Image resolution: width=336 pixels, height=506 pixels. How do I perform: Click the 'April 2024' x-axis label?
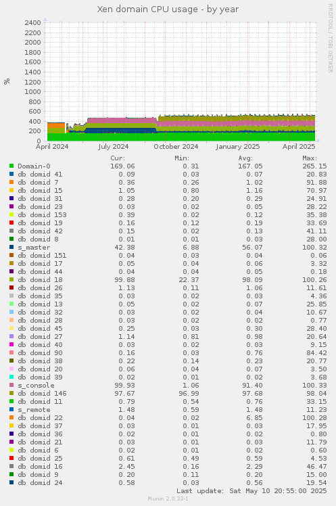52,147
